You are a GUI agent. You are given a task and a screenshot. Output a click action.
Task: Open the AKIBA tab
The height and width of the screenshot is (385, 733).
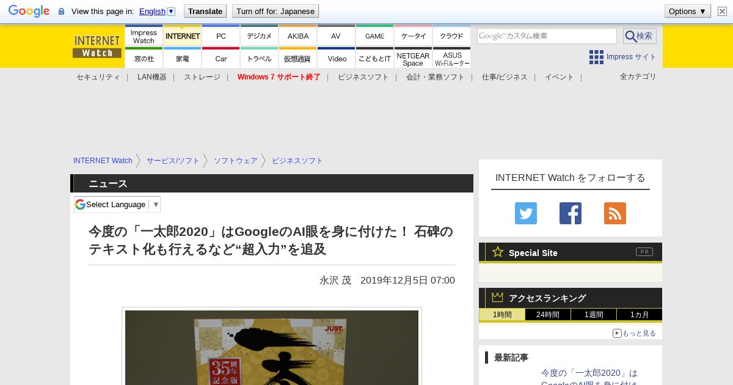pyautogui.click(x=298, y=35)
